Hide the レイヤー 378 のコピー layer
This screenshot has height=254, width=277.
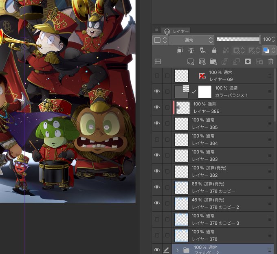(x=157, y=187)
